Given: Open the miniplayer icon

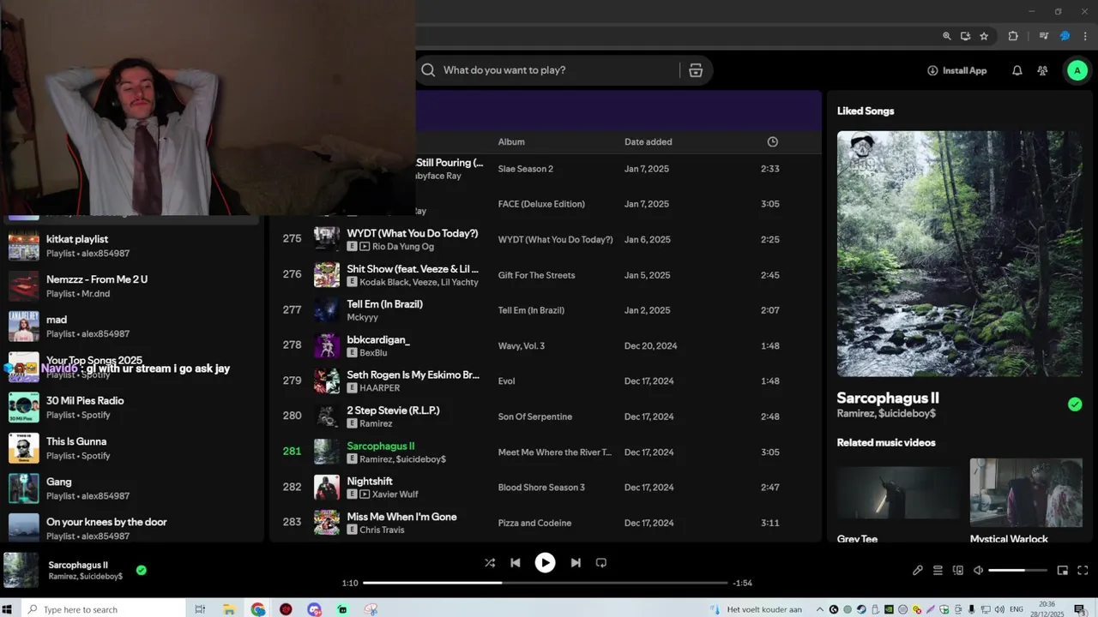Looking at the screenshot, I should [1063, 571].
